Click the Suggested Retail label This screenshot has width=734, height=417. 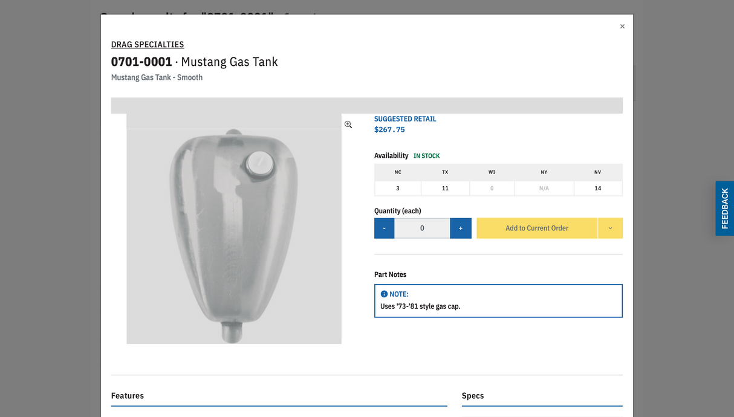coord(405,119)
